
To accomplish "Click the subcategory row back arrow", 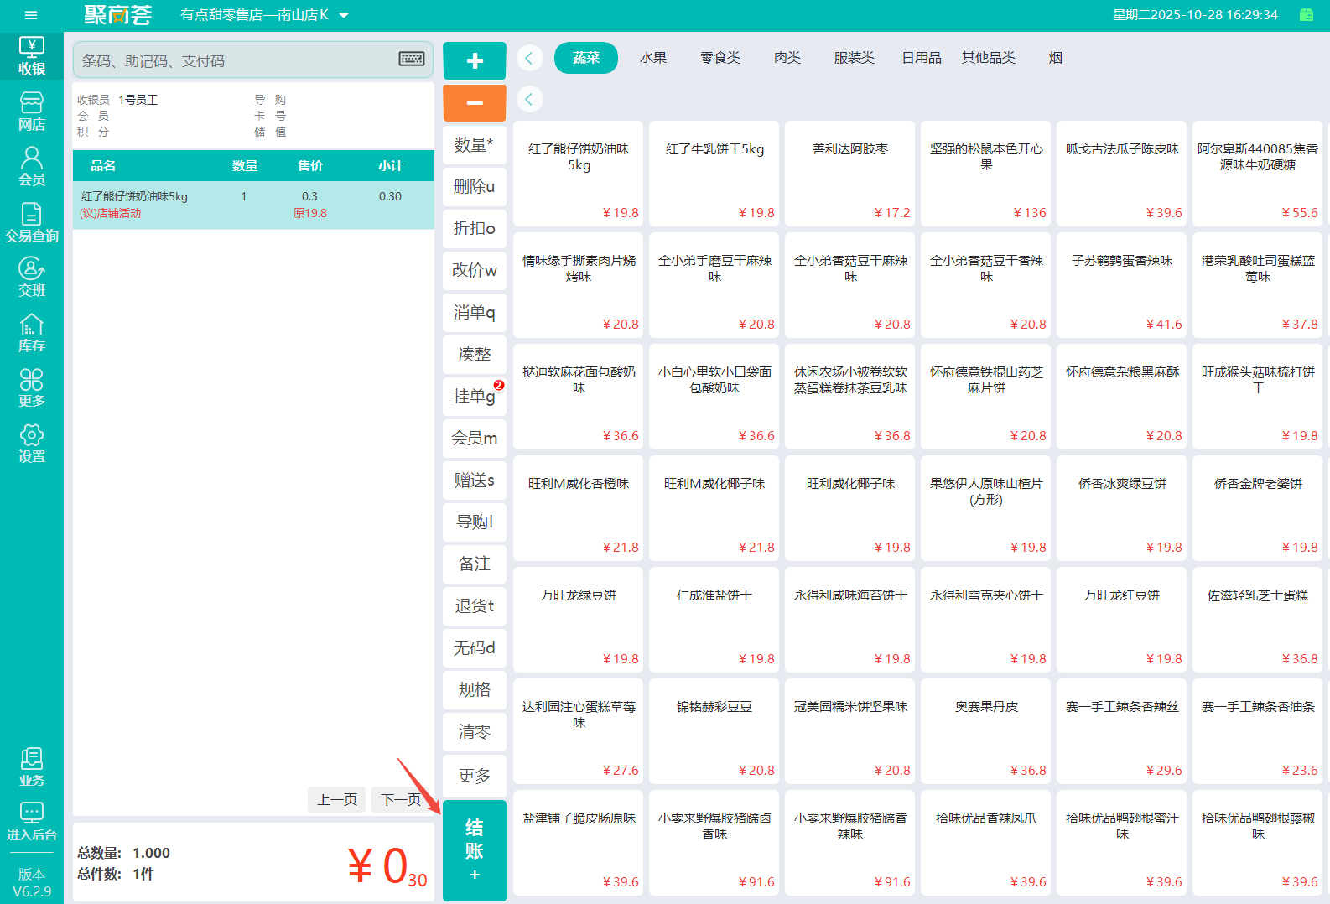I will click(529, 99).
